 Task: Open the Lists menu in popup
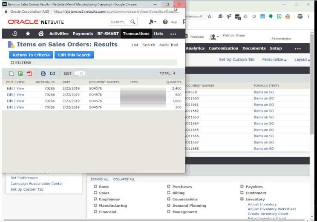coord(158,34)
